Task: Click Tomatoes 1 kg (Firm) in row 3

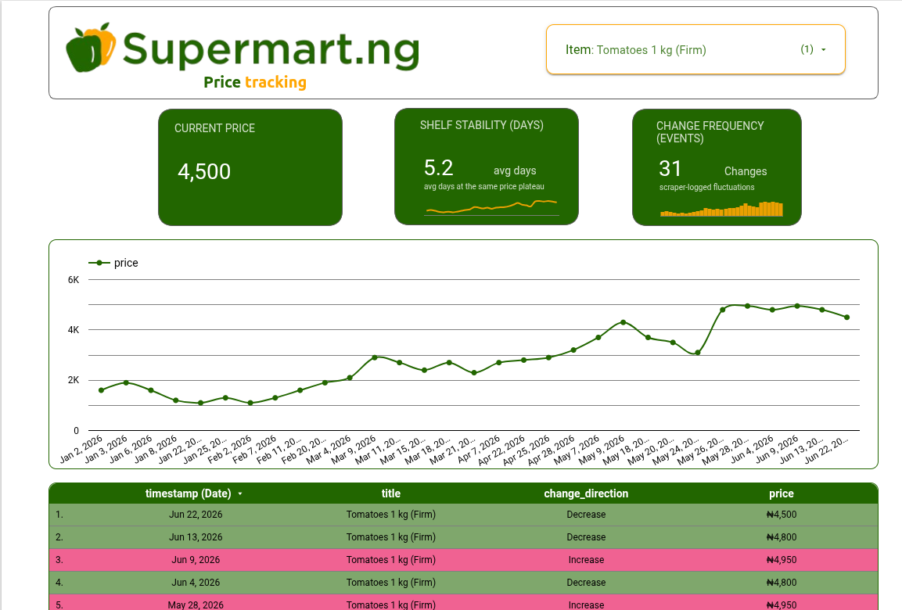Action: pos(391,559)
